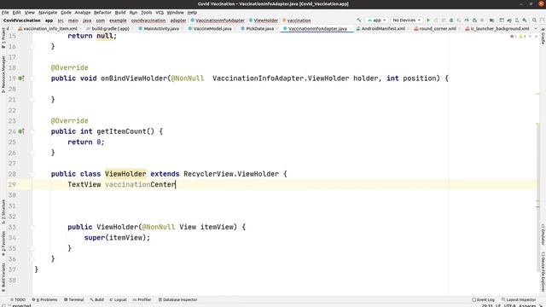The height and width of the screenshot is (307, 546).
Task: Place cursor after vaccinationCenter on line 29
Action: 176,184
